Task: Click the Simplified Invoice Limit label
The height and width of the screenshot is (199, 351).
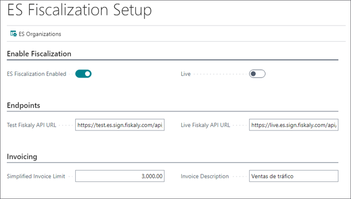Action: (36, 176)
